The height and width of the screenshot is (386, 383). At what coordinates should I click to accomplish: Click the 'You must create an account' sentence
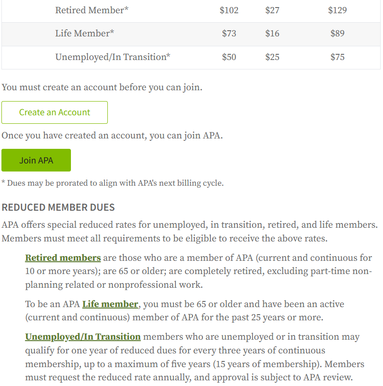pyautogui.click(x=102, y=87)
